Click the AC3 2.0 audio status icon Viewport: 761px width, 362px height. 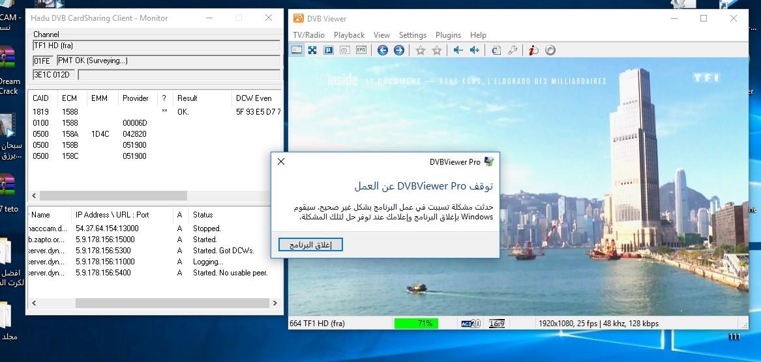click(471, 323)
